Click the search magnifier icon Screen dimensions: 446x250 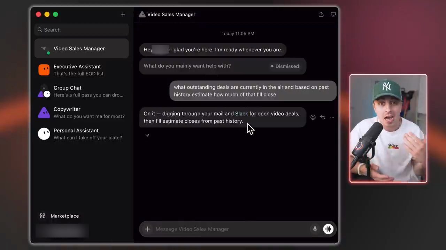pos(40,30)
